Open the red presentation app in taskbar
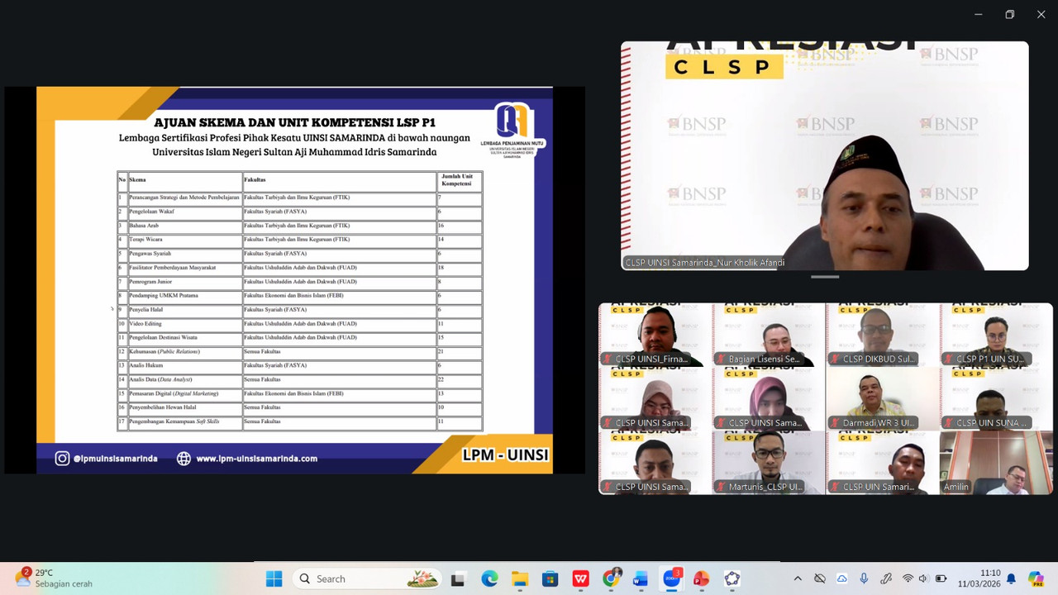 (x=702, y=578)
